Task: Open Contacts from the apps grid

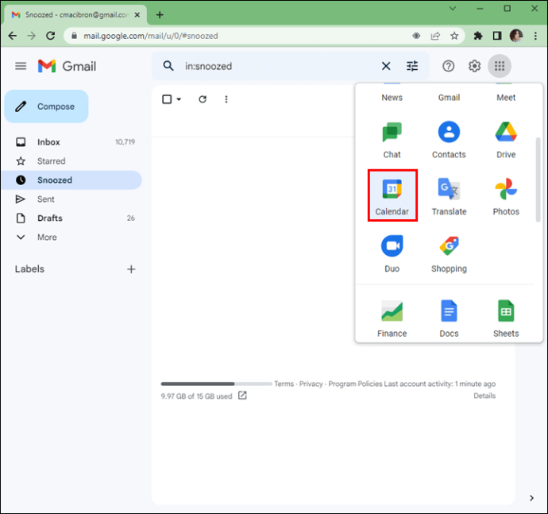Action: point(449,140)
